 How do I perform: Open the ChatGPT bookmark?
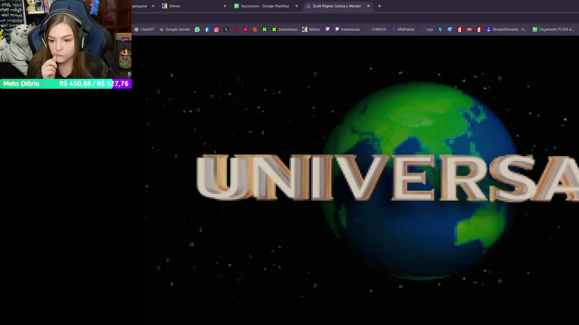[x=144, y=29]
